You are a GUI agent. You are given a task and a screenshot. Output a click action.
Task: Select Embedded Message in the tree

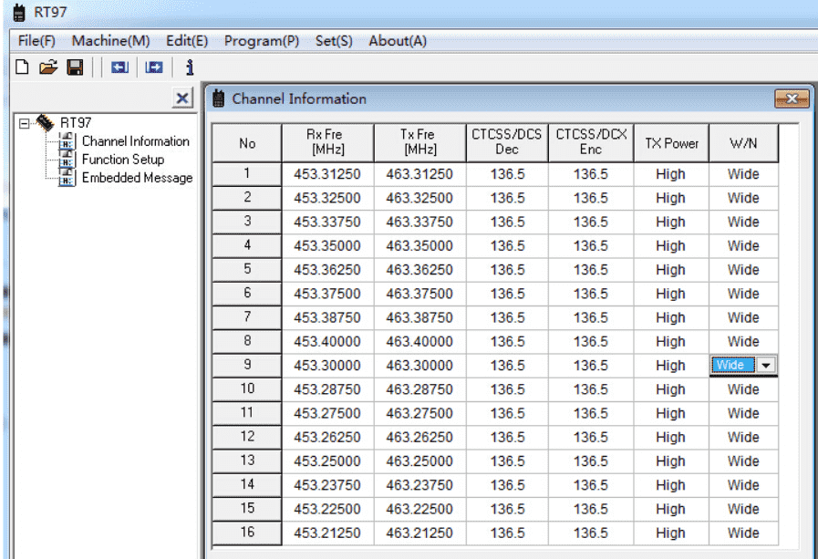point(137,178)
